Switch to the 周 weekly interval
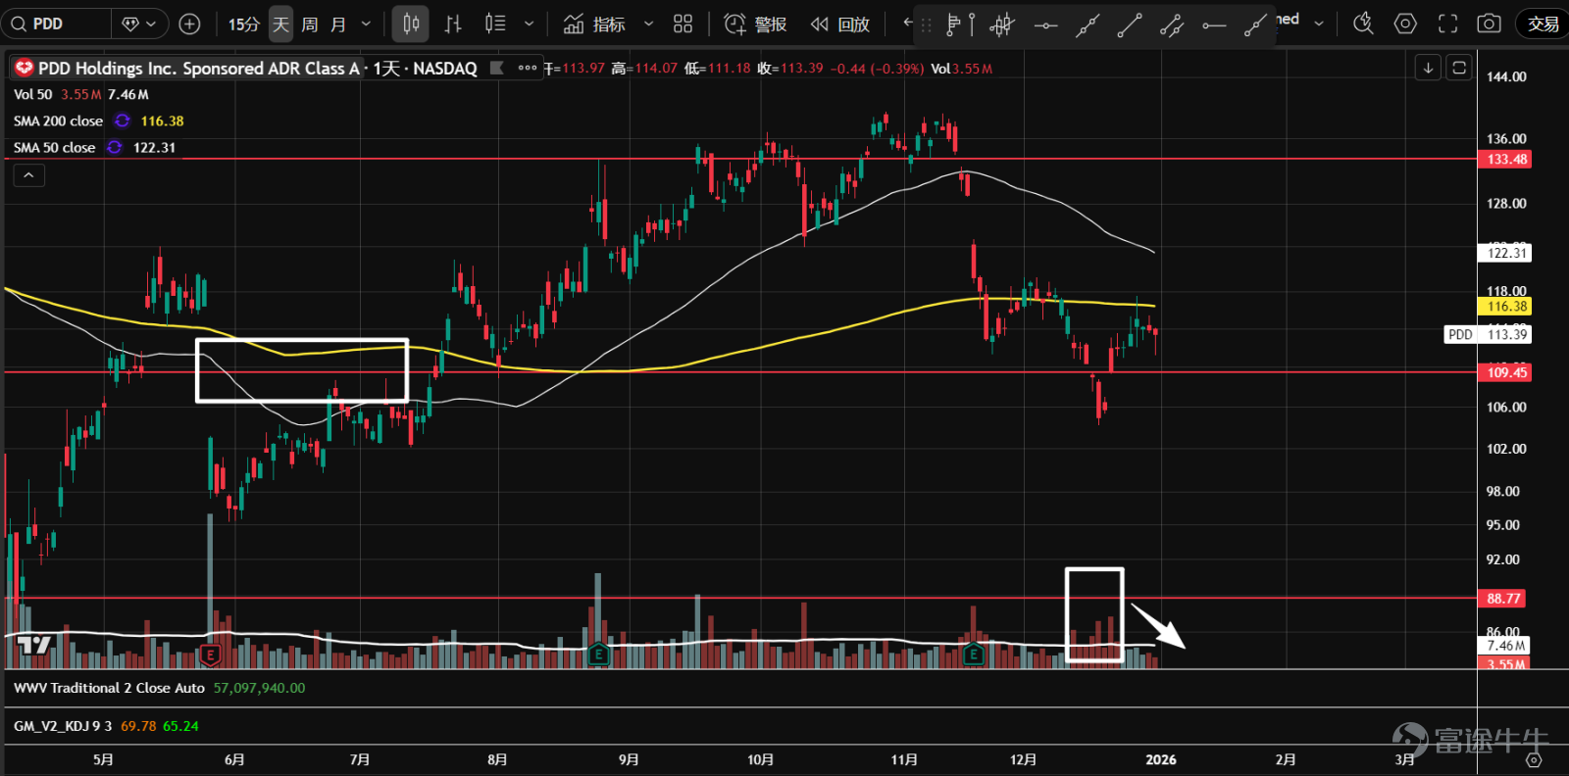This screenshot has width=1569, height=776. (310, 24)
